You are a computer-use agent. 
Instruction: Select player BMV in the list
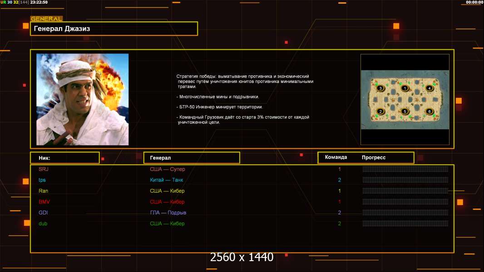44,202
